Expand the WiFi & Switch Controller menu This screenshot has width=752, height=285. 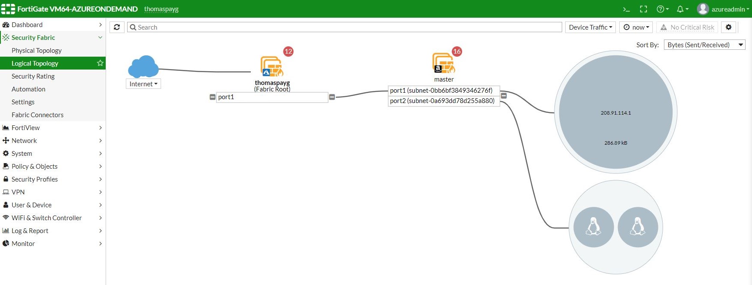tap(53, 218)
